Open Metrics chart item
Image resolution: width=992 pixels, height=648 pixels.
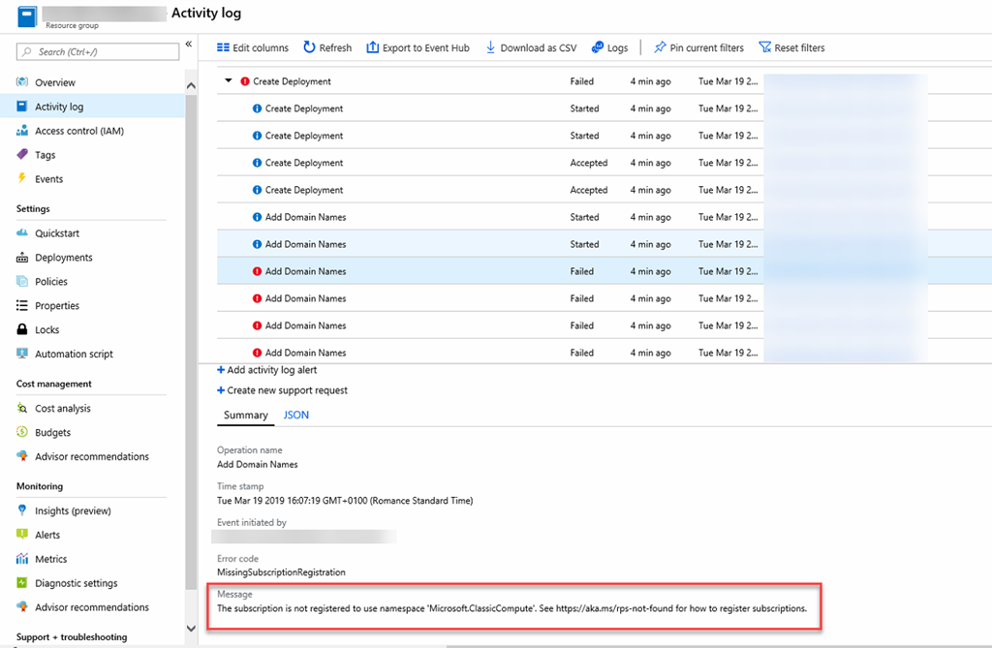[x=50, y=559]
